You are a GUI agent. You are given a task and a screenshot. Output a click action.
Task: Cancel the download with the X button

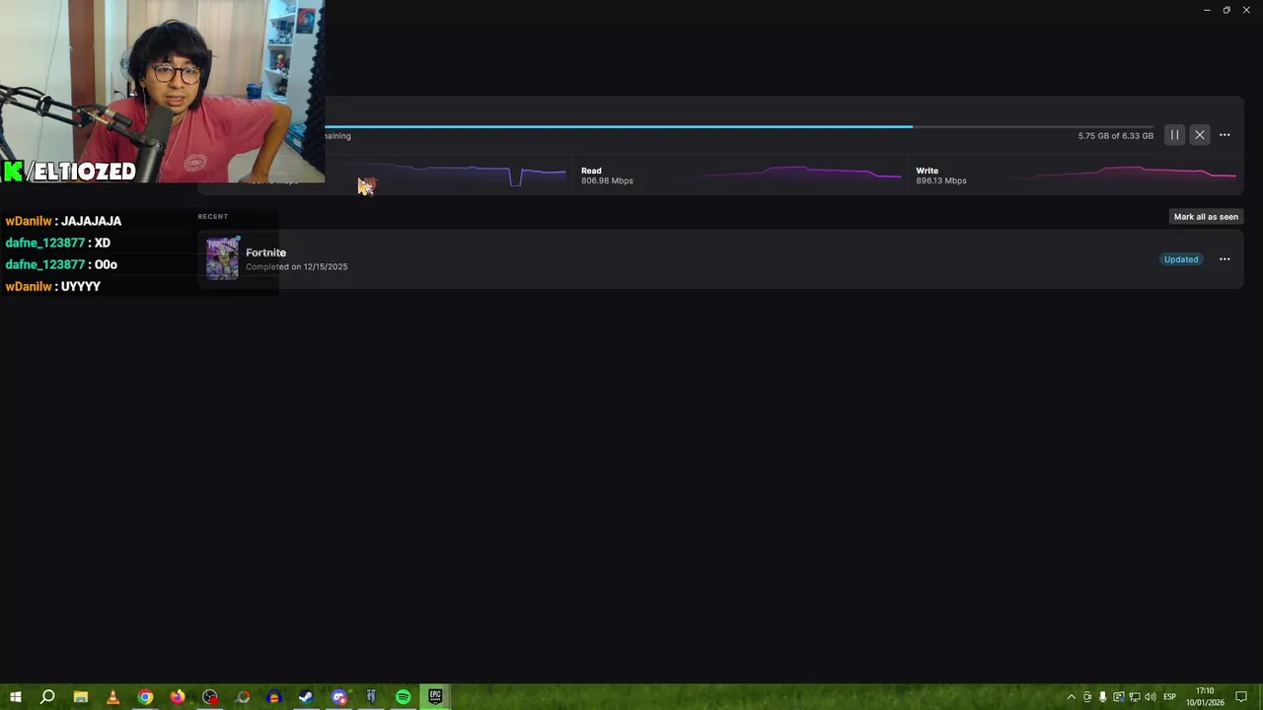pyautogui.click(x=1199, y=135)
